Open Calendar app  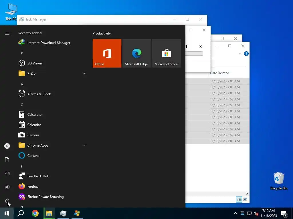coord(30,125)
